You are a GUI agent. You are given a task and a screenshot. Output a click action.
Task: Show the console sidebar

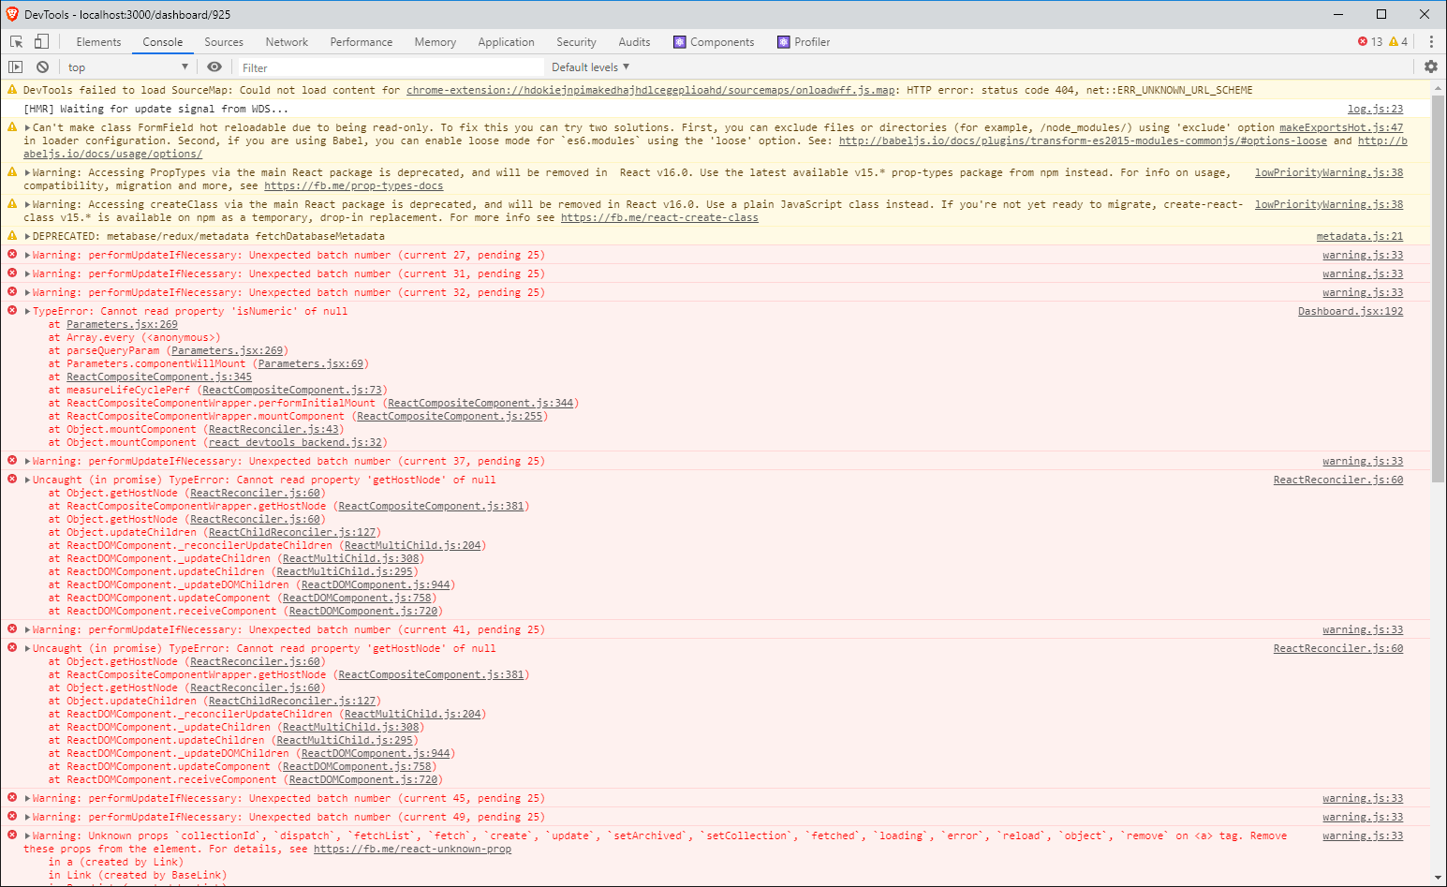point(15,67)
